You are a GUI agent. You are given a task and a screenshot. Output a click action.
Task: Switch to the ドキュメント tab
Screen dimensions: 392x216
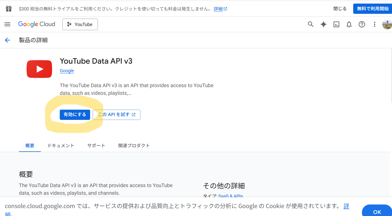pos(61,145)
